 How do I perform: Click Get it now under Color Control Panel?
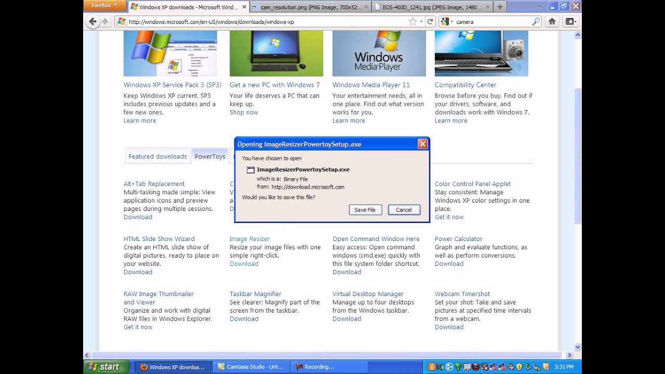pyautogui.click(x=449, y=217)
